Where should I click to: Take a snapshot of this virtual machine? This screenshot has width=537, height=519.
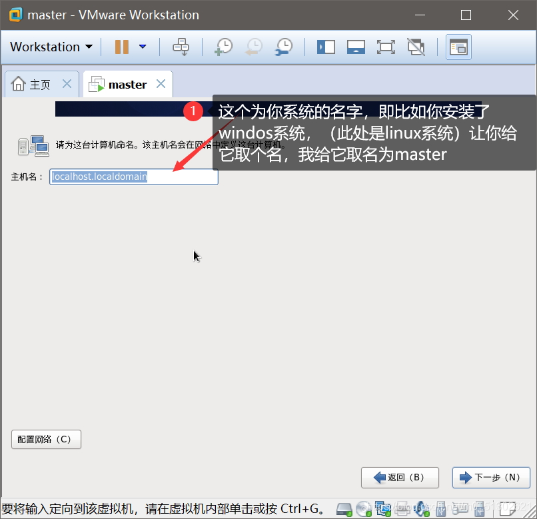pos(224,47)
